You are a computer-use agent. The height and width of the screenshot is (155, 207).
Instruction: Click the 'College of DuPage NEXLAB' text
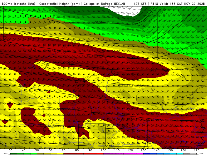click(x=105, y=4)
